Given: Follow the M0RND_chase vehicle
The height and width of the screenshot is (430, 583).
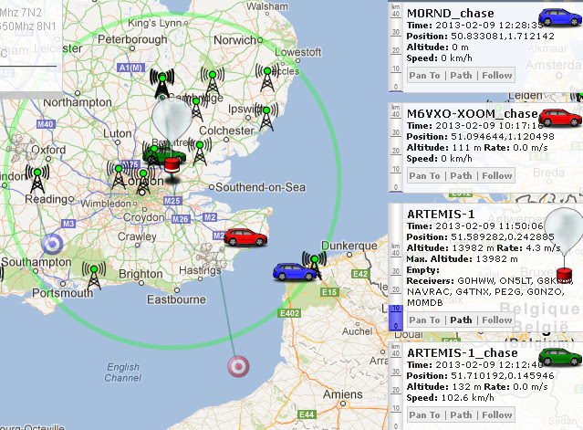Looking at the screenshot, I should tap(497, 76).
